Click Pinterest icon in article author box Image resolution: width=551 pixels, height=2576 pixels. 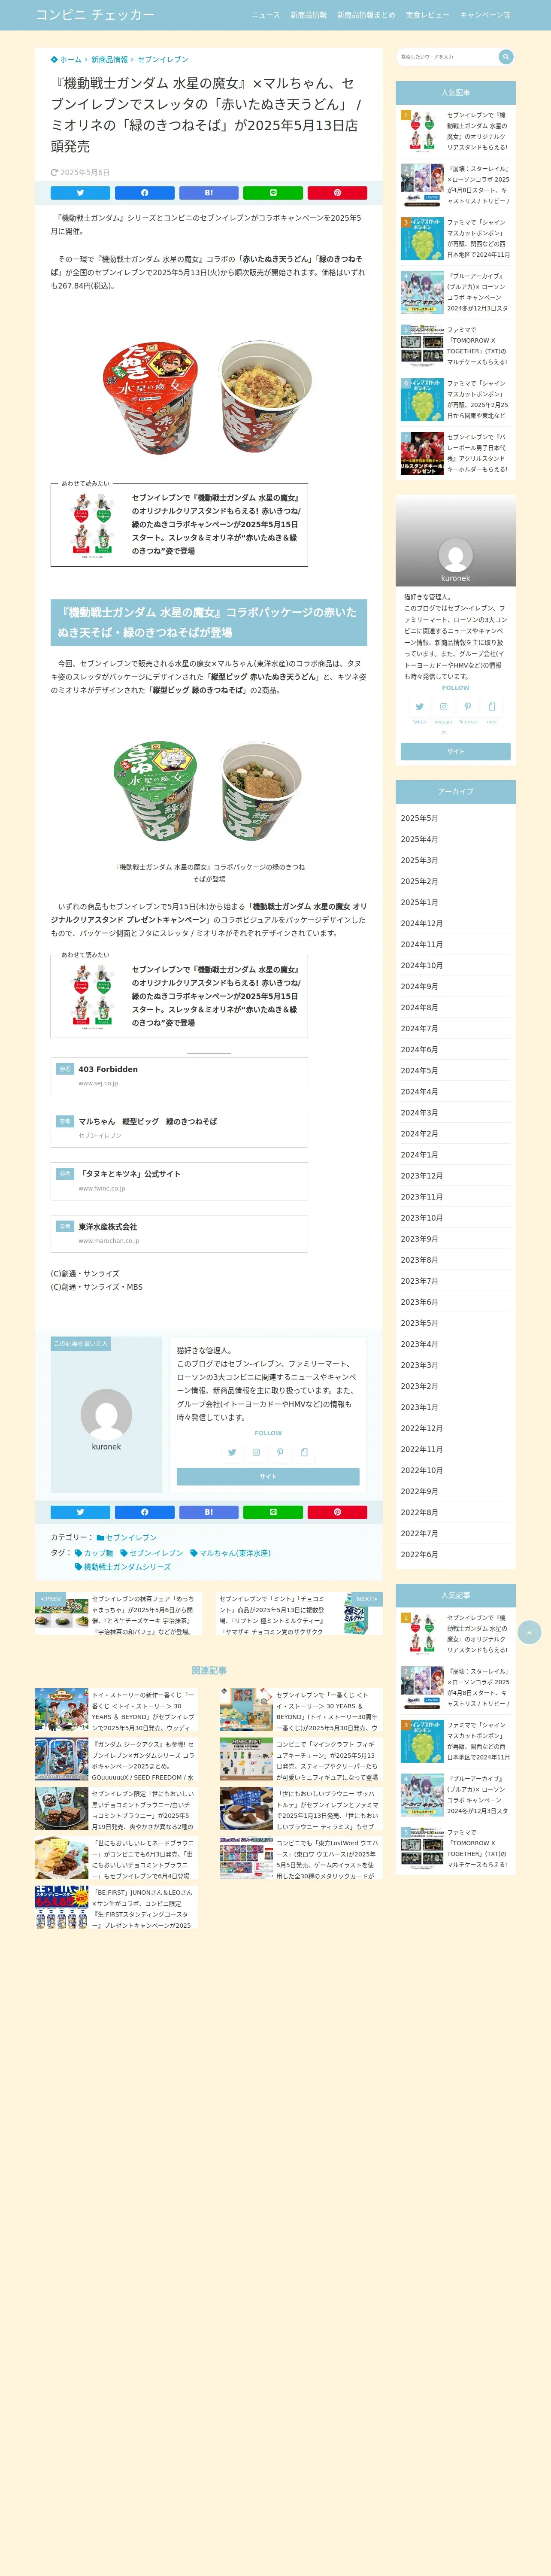tap(280, 1452)
